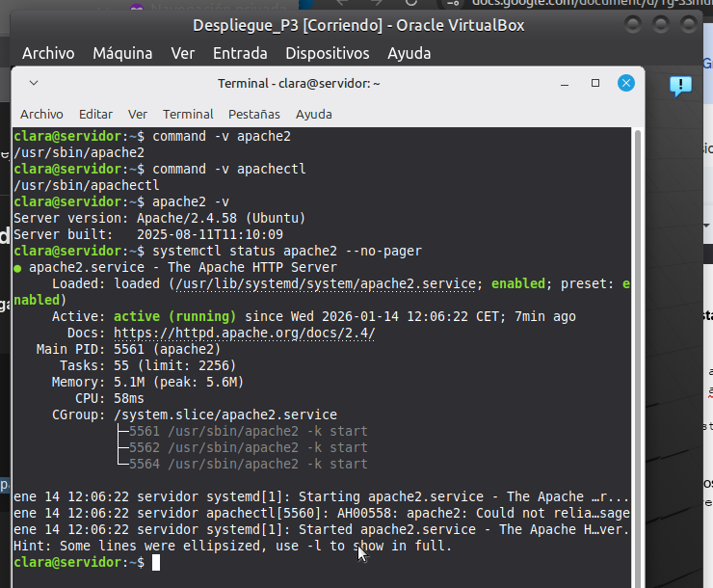Open the Pestañas menu
Screen dimensions: 713x588
click(x=254, y=114)
